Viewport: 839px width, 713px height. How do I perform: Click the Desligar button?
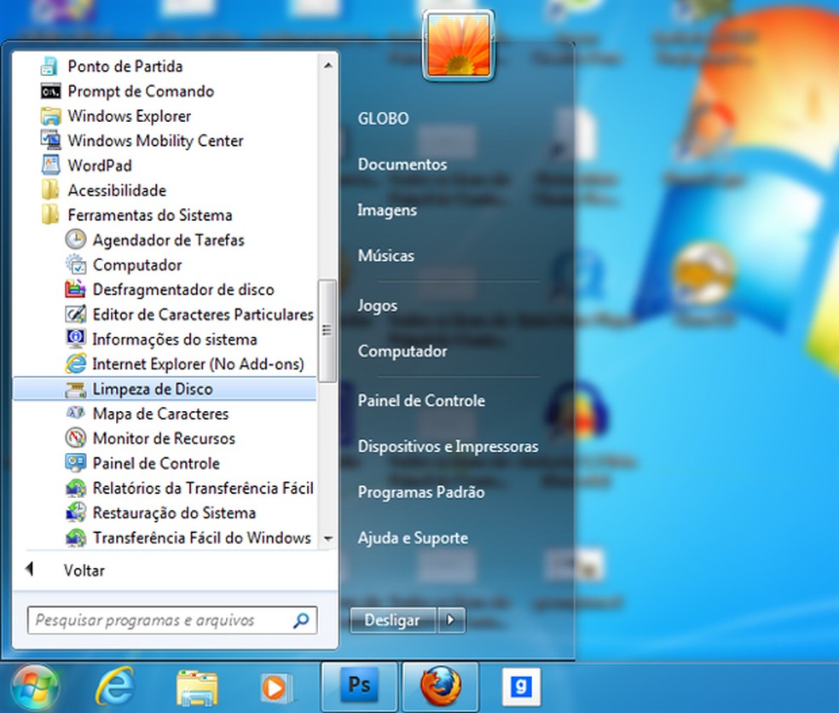392,620
